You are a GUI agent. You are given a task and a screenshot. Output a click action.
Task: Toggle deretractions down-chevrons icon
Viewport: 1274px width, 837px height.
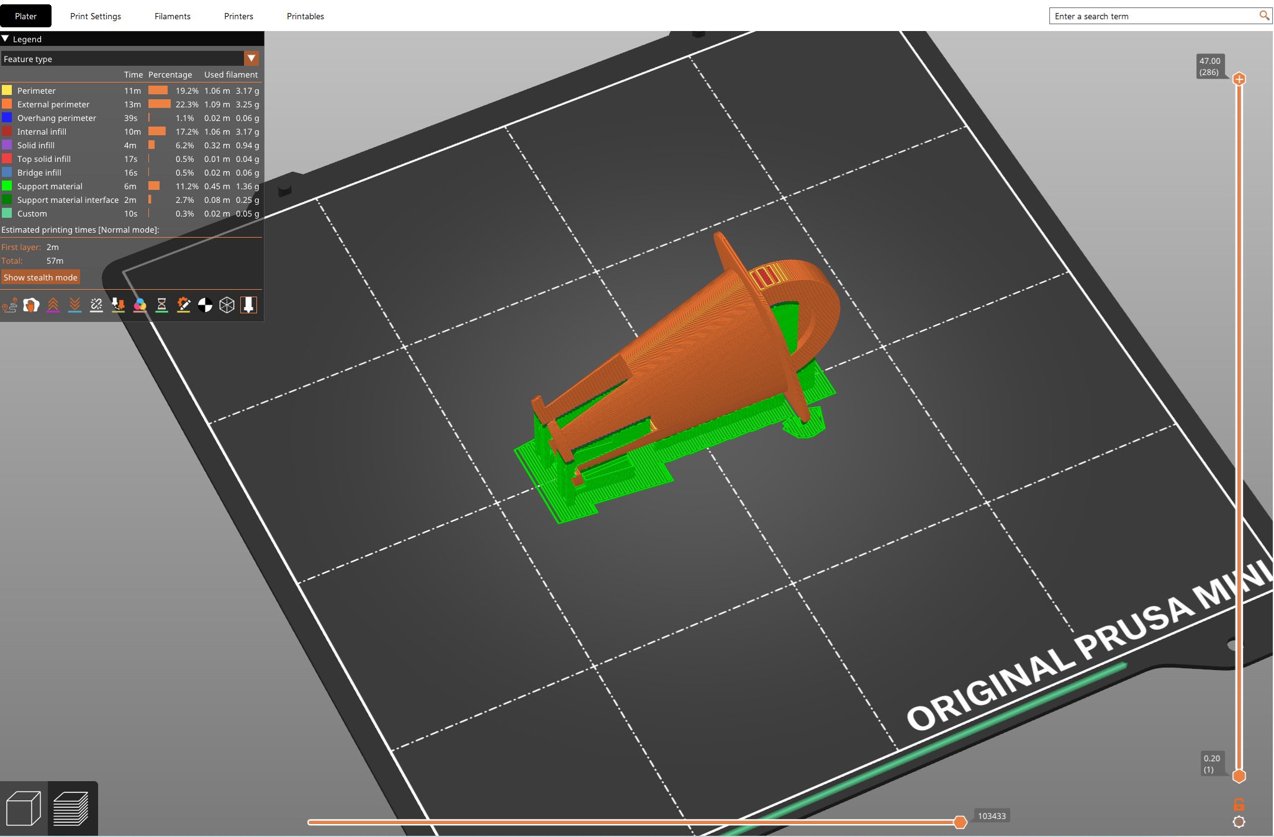75,305
